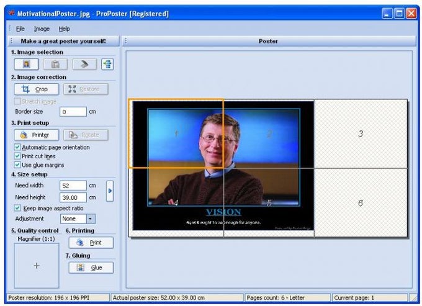Click the 'Poster' panel header
This screenshot has height=306, width=422.
[x=269, y=41]
